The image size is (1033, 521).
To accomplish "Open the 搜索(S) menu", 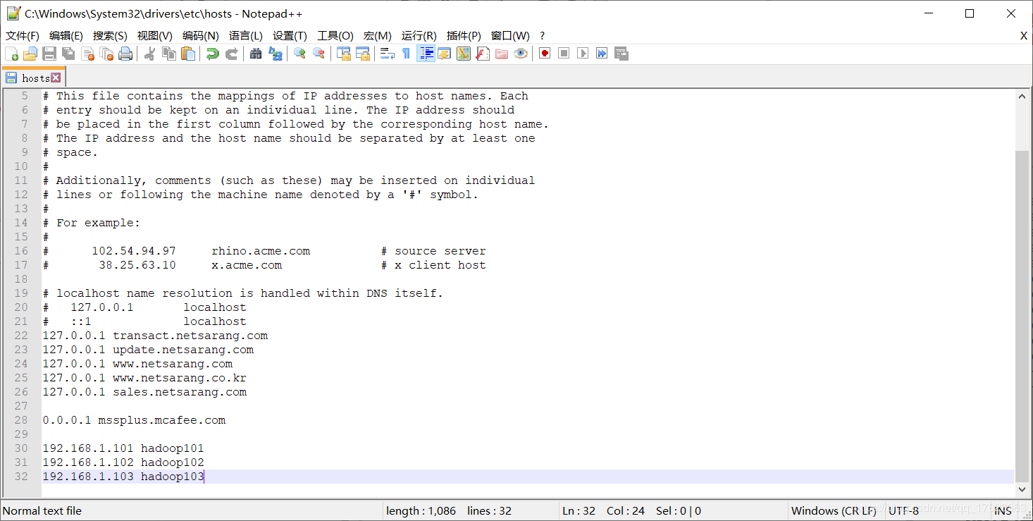I will click(x=110, y=36).
